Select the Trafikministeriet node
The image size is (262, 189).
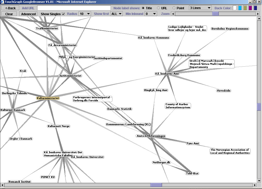(47, 29)
